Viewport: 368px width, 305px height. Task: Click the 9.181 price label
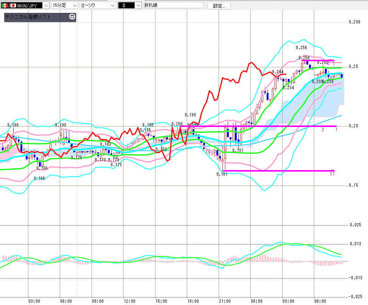click(x=238, y=150)
